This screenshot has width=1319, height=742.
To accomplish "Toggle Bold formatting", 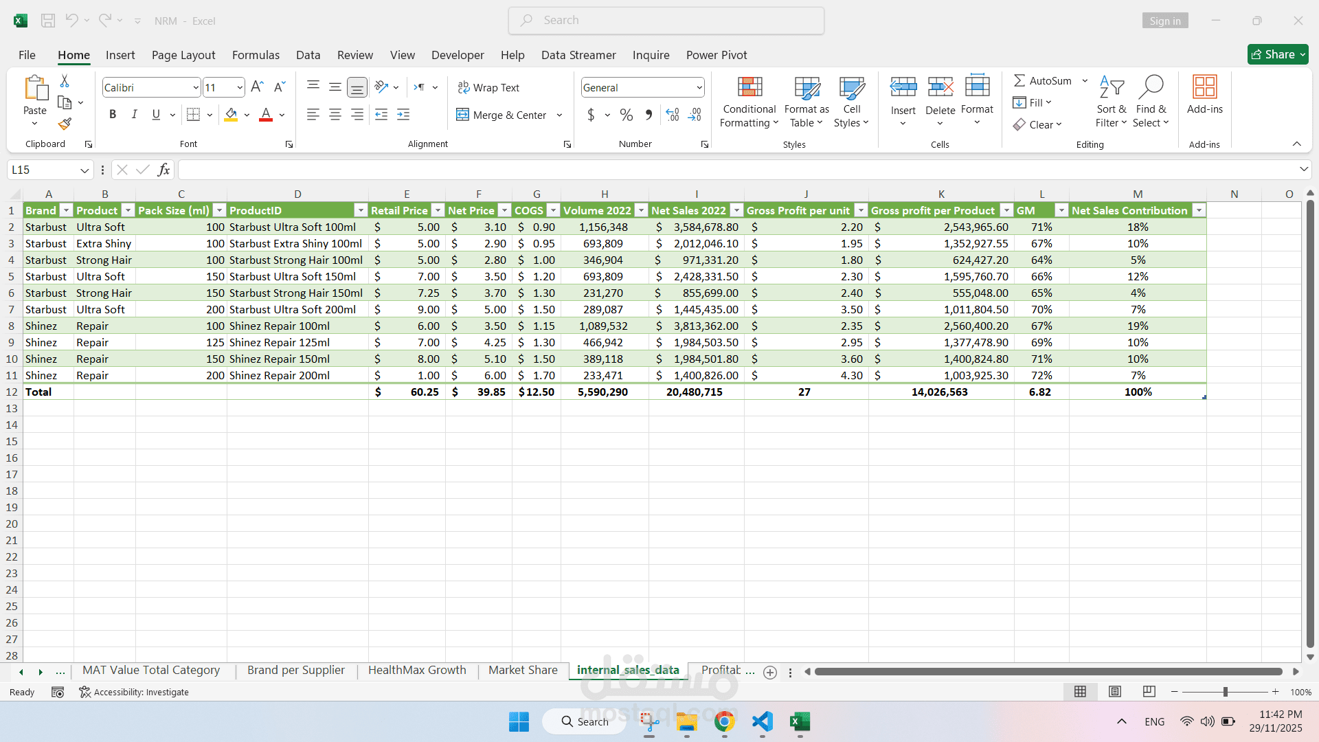I will [113, 115].
